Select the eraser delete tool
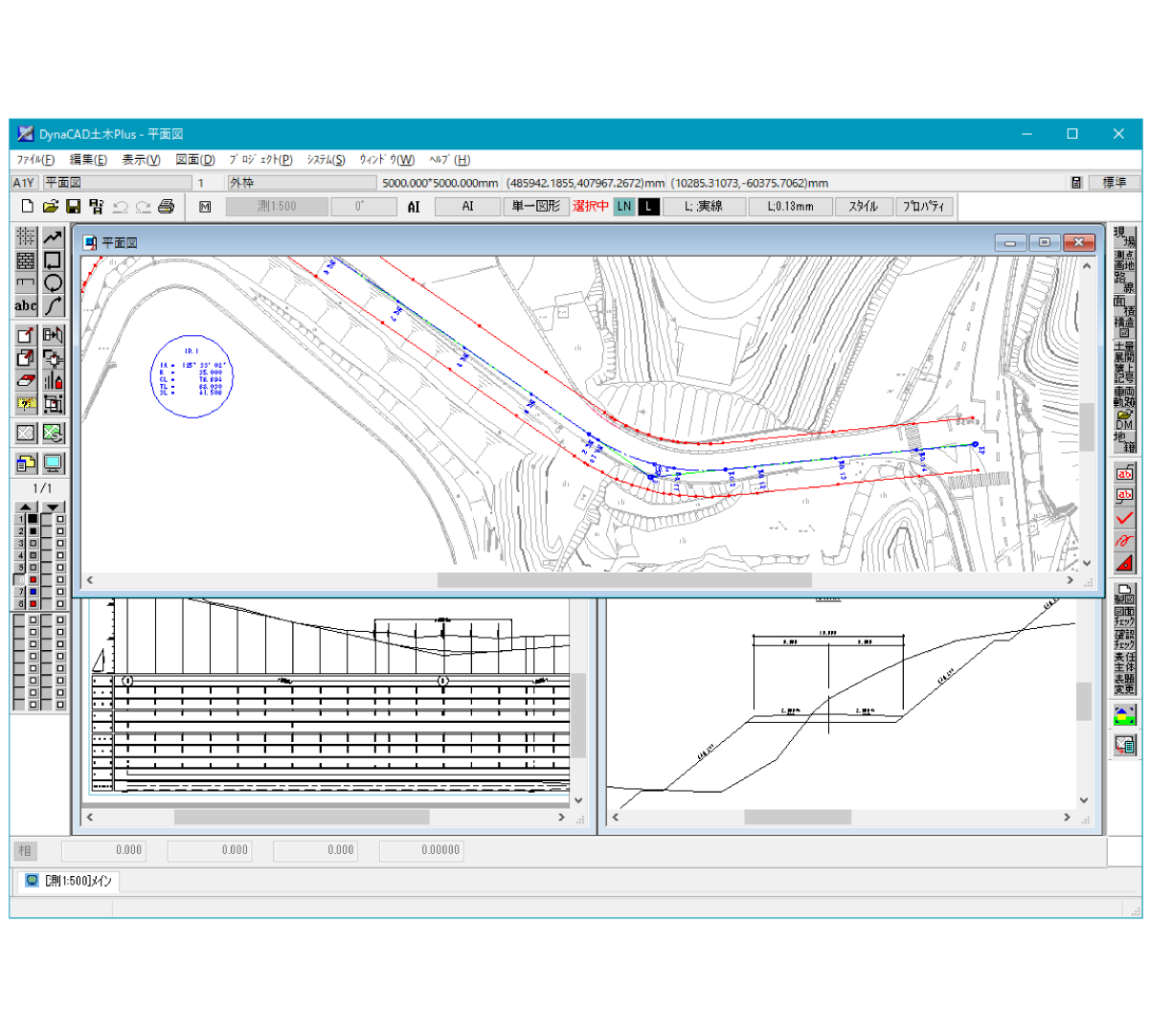 [x=26, y=381]
